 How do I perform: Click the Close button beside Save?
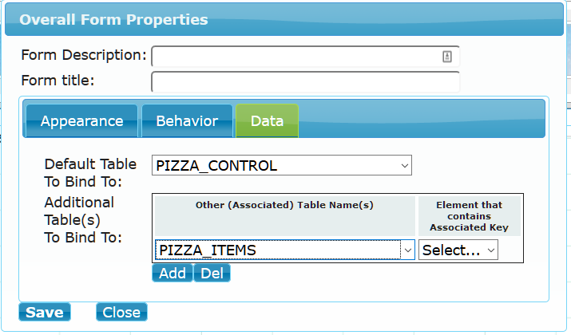coord(121,312)
